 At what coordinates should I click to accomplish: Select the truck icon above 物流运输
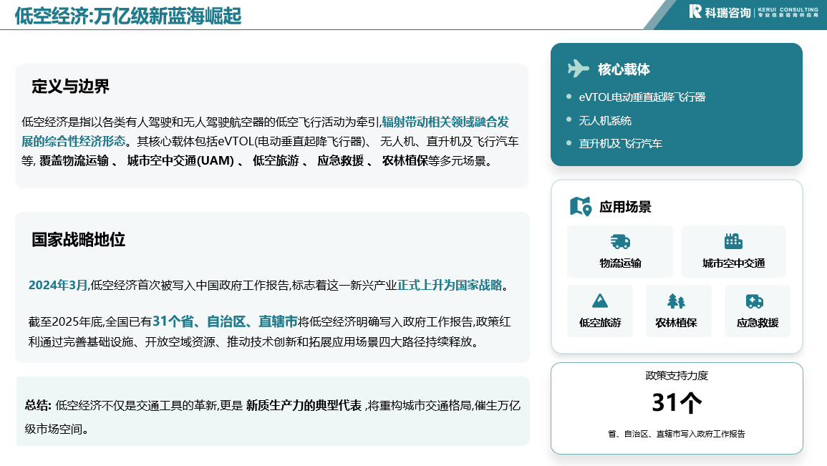click(x=620, y=242)
